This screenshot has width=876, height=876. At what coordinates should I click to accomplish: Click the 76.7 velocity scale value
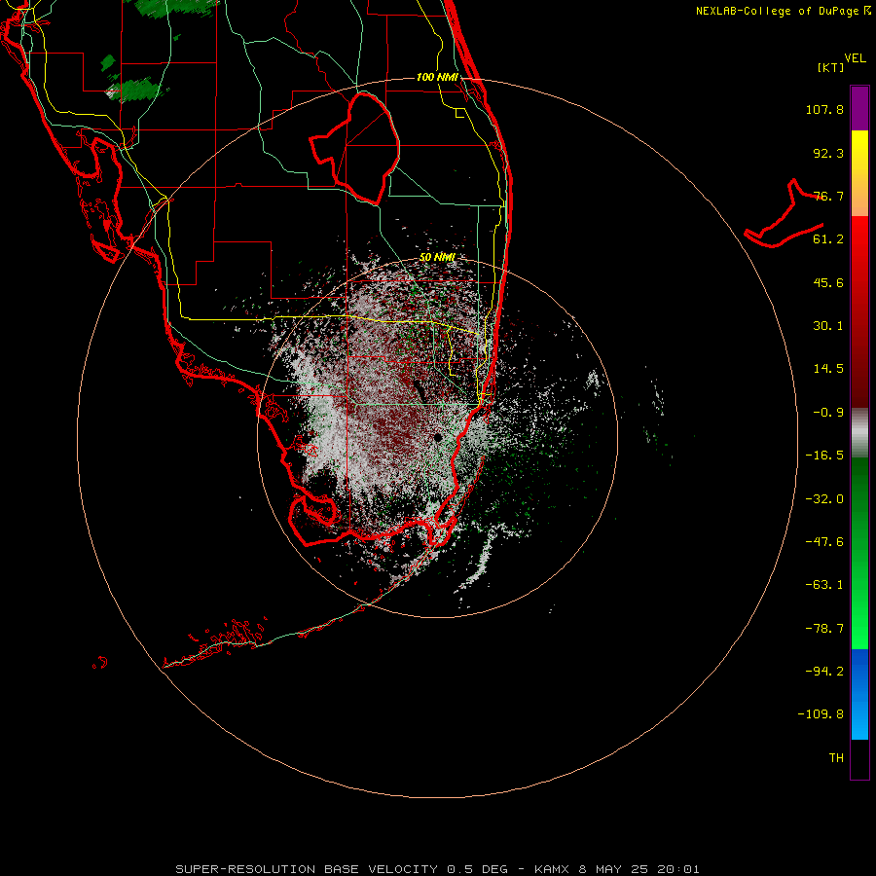point(828,196)
